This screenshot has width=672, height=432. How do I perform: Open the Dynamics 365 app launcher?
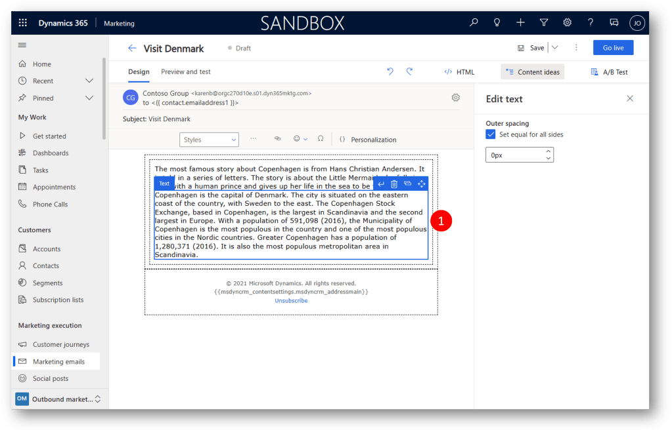click(23, 23)
